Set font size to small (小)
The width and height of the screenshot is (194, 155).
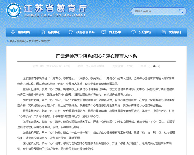[x=157, y=66]
